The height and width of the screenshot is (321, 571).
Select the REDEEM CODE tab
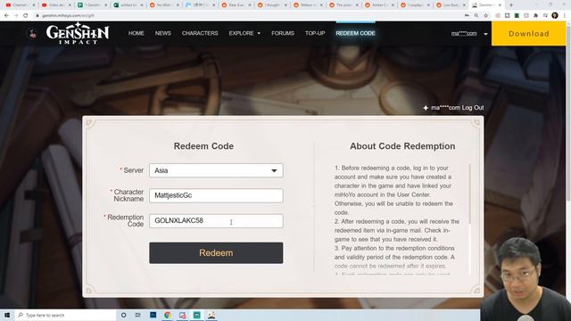(x=355, y=33)
